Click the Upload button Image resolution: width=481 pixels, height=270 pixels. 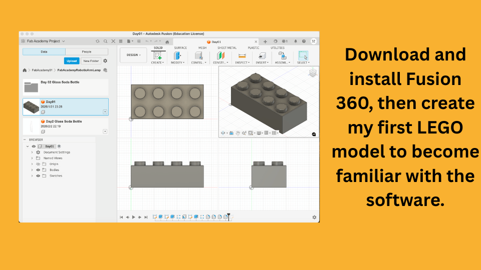click(x=72, y=61)
